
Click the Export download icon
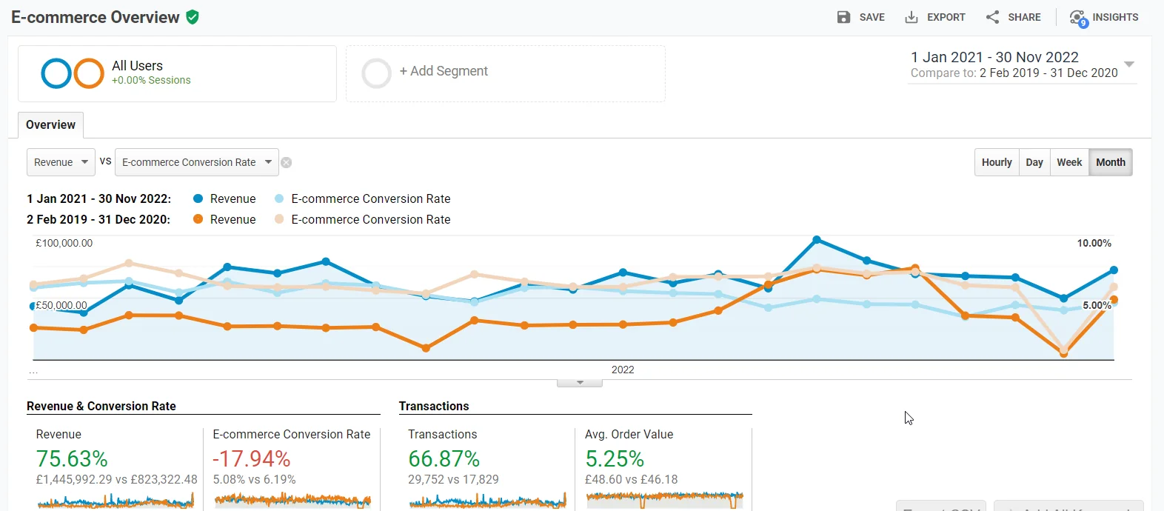(x=912, y=17)
